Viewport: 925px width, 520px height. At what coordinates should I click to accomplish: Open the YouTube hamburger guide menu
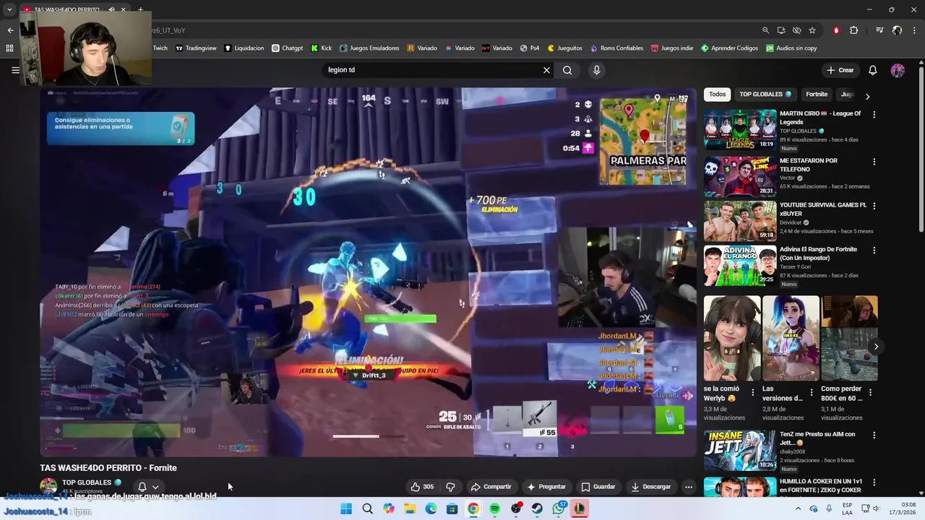click(15, 70)
